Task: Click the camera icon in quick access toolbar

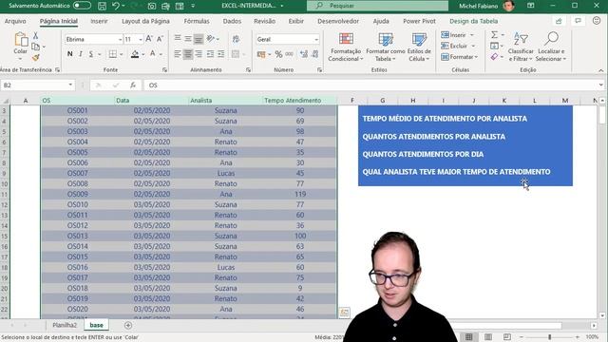Action: (x=152, y=6)
